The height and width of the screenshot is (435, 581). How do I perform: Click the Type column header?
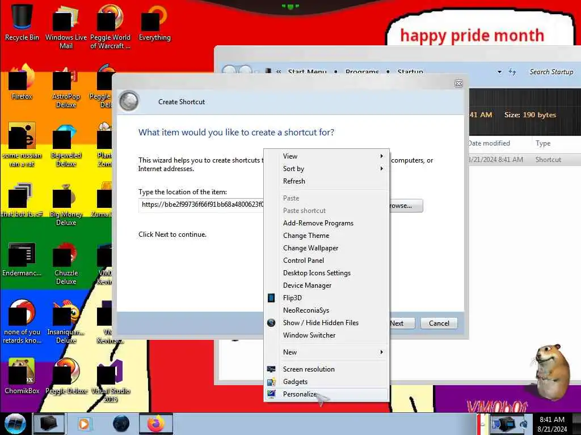tap(543, 143)
